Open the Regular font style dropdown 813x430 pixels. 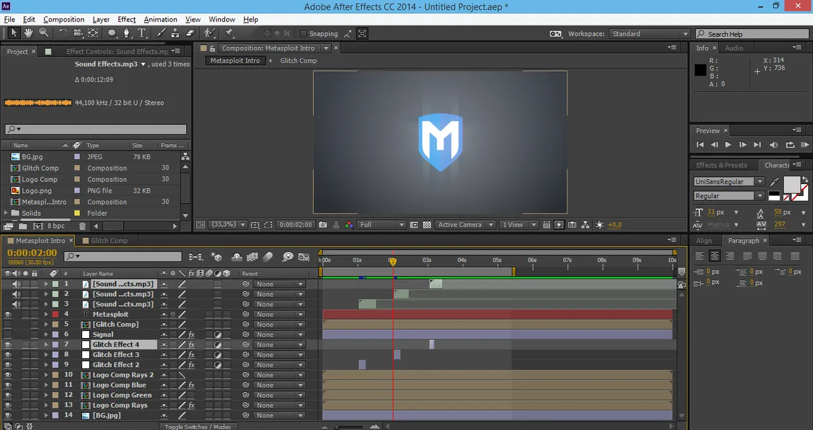pos(729,196)
